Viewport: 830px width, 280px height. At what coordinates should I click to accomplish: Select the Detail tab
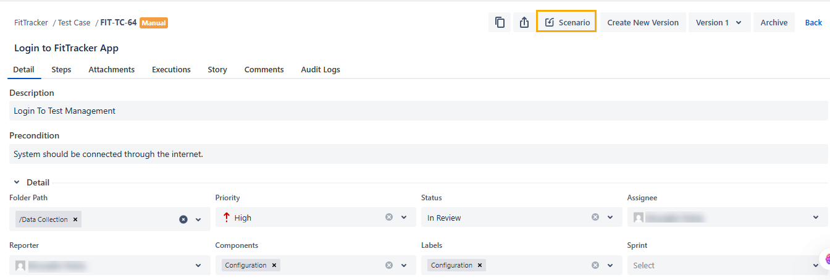23,69
